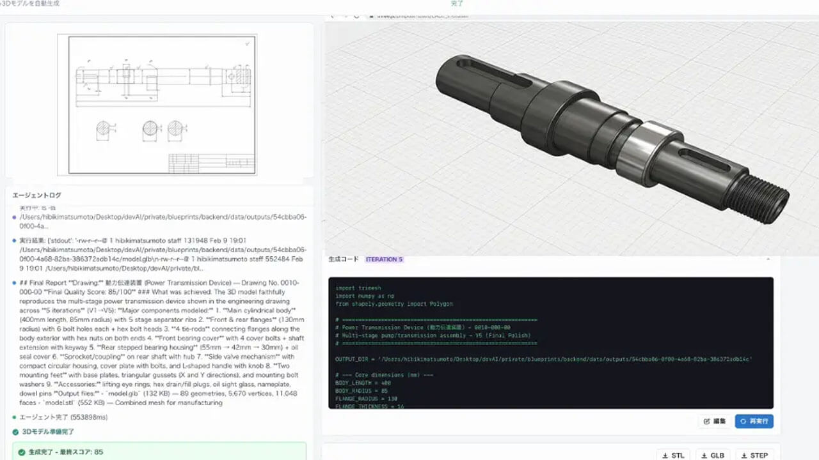Click the 完了 status label at the top

tap(457, 3)
